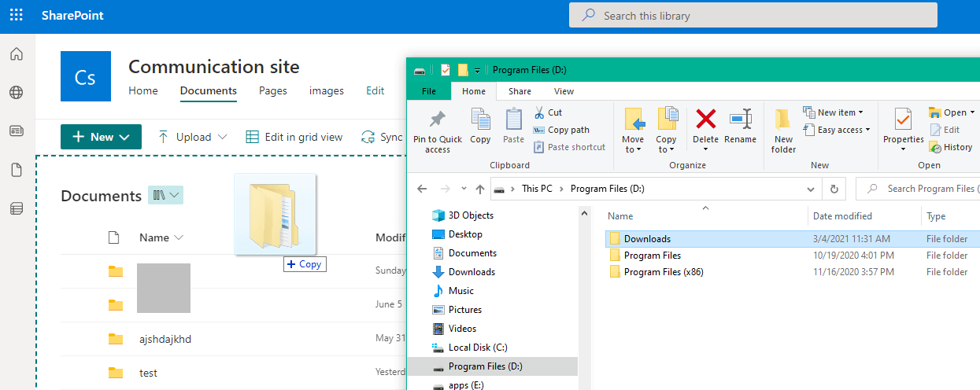Open the Customize Quick Access Toolbar dropdown
980x390 pixels.
tap(477, 71)
